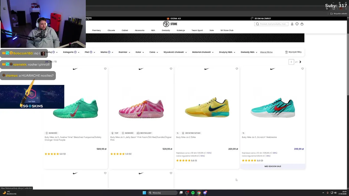Screen dimensions: 349x196
Task: Open teal Nike Ja 2 Scratch image
Action: pyautogui.click(x=273, y=108)
